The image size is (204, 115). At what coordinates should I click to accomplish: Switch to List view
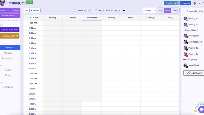(x=27, y=10)
